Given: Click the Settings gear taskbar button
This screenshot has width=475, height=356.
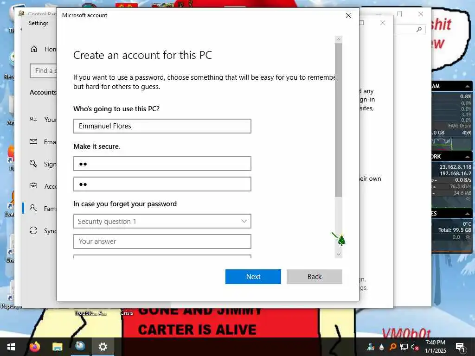Looking at the screenshot, I should pos(103,347).
